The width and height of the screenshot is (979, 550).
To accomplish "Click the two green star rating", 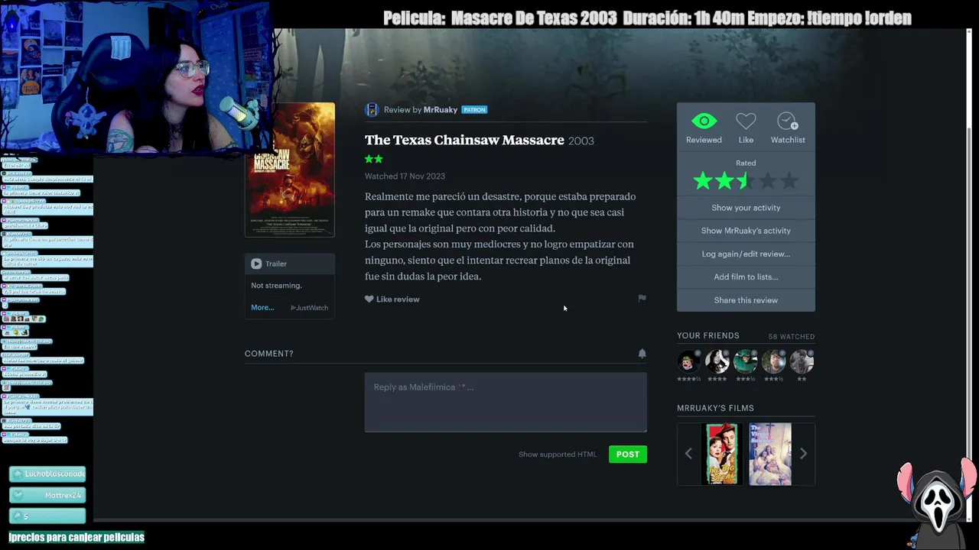I will pos(374,159).
